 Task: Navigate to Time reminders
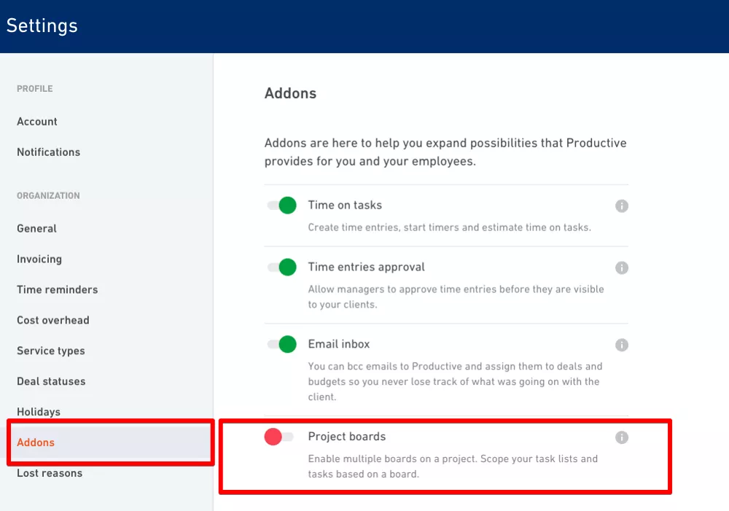coord(57,289)
